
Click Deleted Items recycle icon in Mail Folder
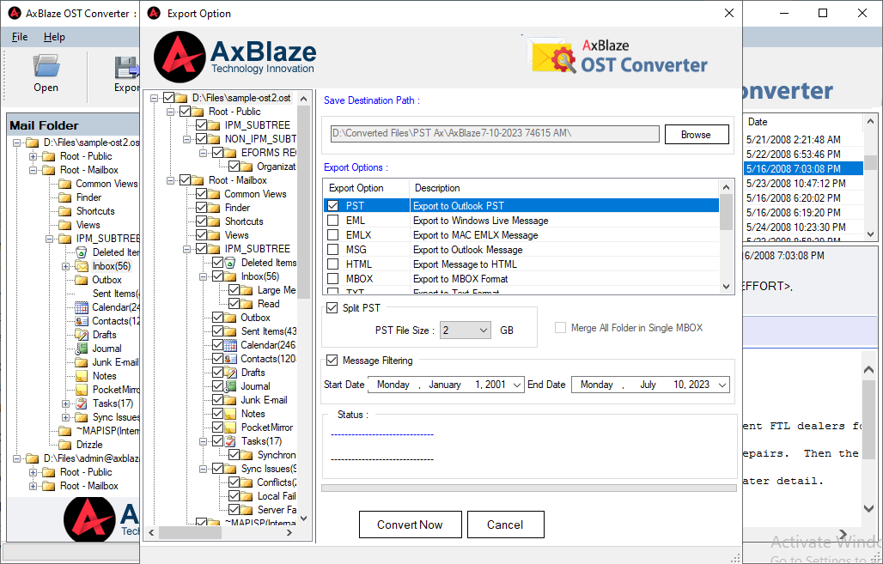[x=82, y=252]
